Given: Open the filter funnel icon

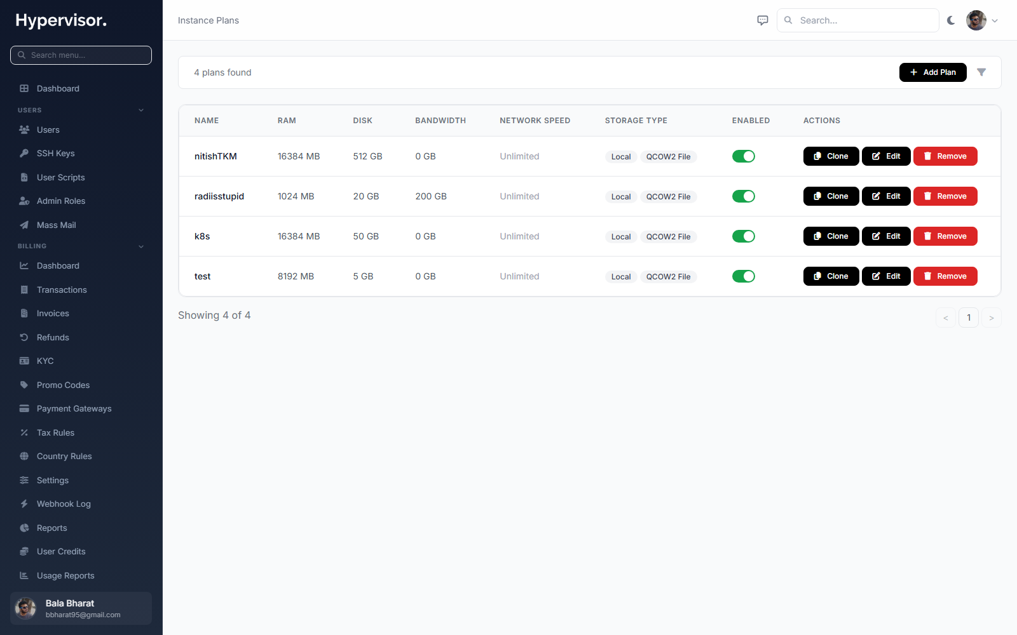Looking at the screenshot, I should point(981,72).
